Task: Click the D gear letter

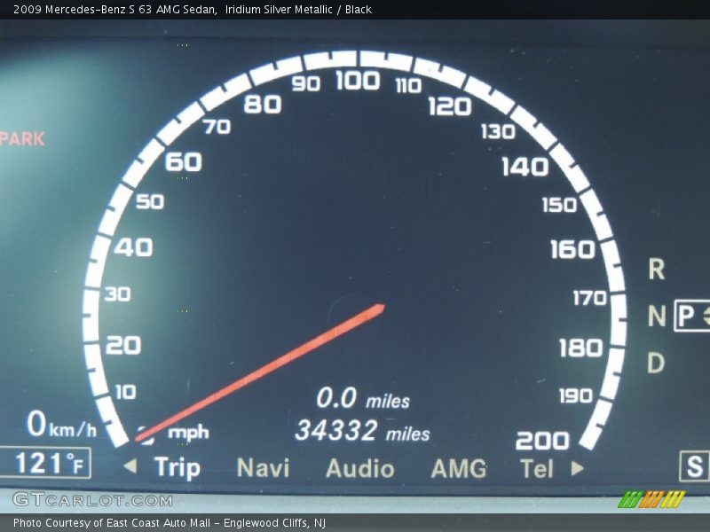Action: 656,363
